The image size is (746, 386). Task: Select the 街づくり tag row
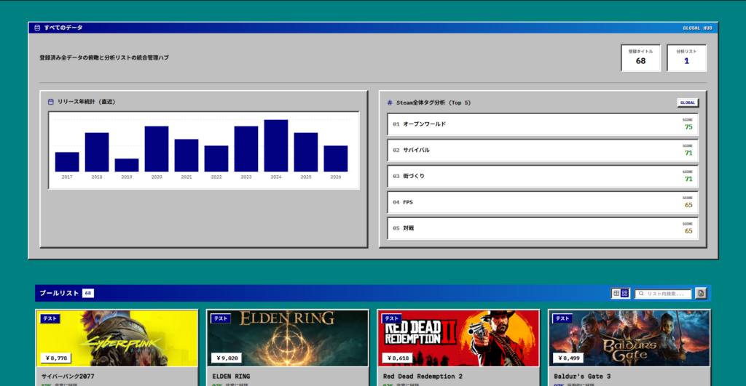(542, 176)
